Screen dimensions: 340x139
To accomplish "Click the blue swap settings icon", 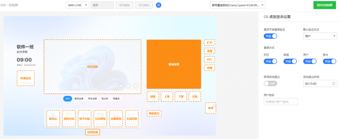I will [x=158, y=5].
